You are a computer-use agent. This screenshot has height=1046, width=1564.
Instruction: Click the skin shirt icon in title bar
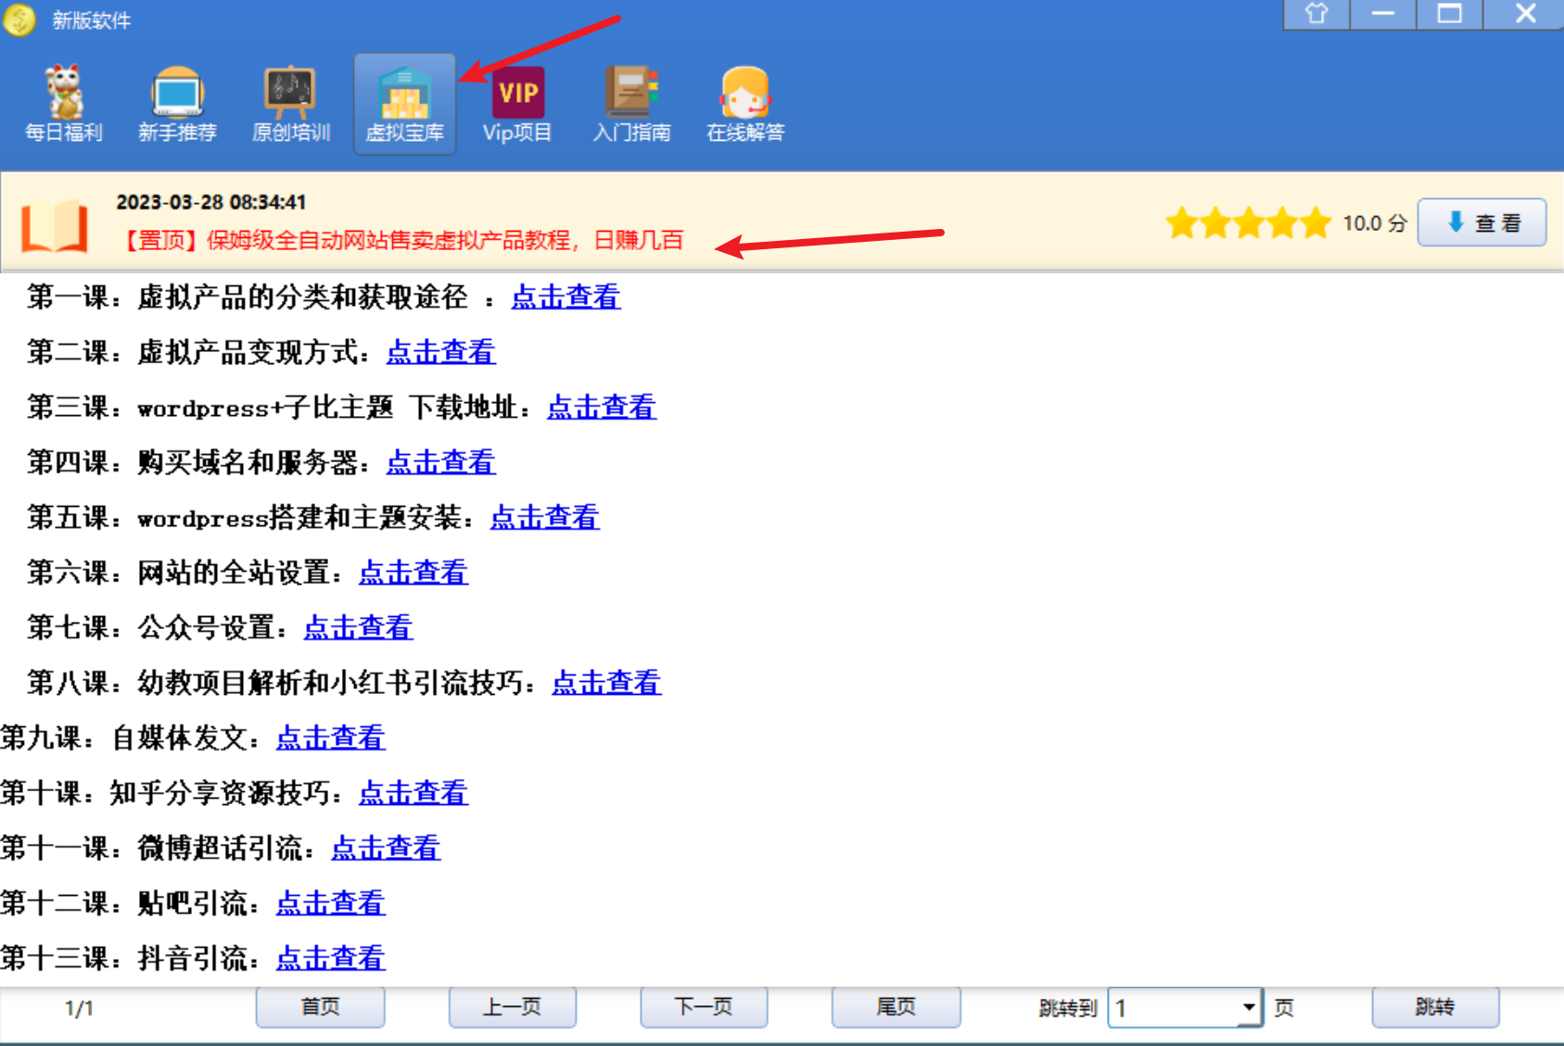point(1316,14)
